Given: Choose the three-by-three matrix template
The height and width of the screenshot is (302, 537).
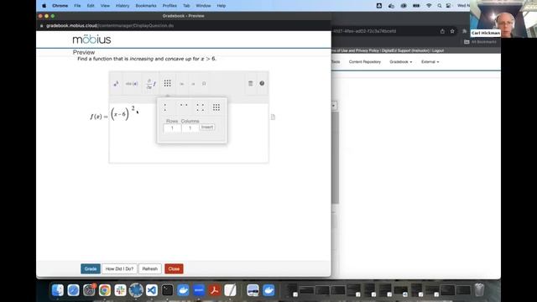Looking at the screenshot, I should click(216, 107).
